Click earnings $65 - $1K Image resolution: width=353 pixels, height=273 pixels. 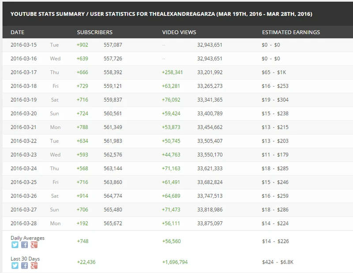pyautogui.click(x=274, y=72)
